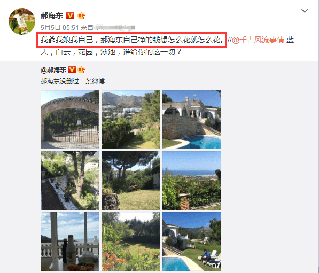Click the 5月5日 05:51 timestamp

click(x=60, y=27)
